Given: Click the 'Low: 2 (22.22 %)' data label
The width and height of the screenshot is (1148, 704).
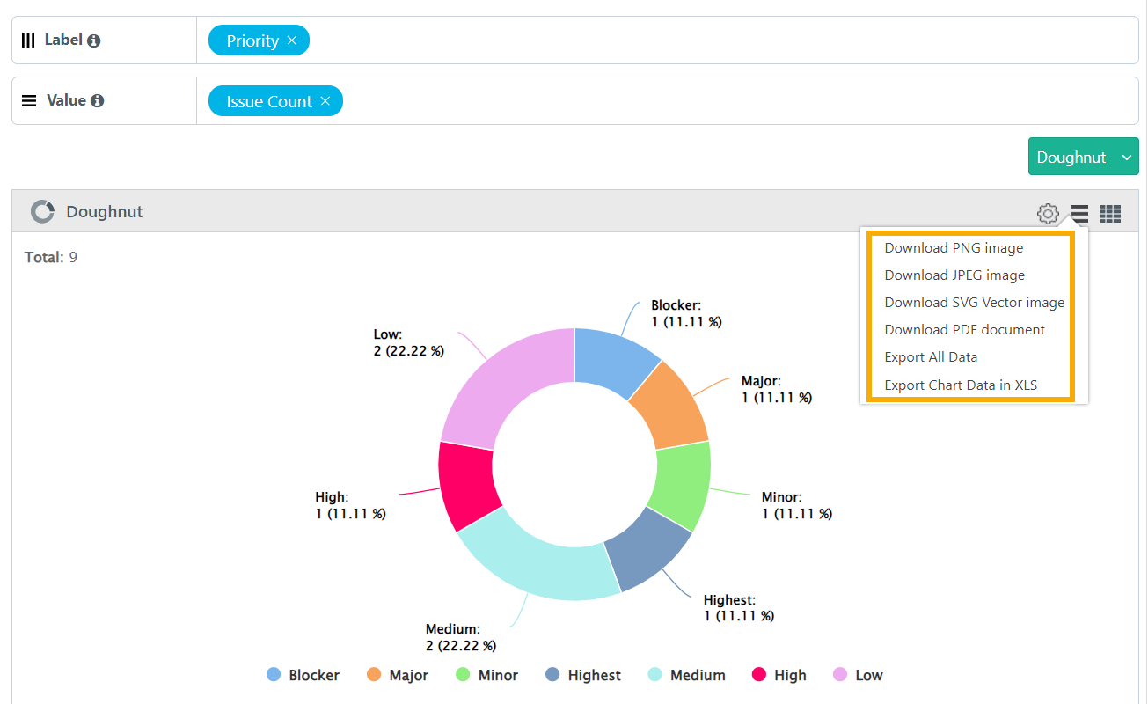Looking at the screenshot, I should 409,342.
